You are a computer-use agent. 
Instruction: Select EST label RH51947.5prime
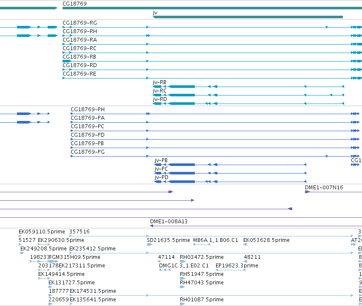point(202,274)
